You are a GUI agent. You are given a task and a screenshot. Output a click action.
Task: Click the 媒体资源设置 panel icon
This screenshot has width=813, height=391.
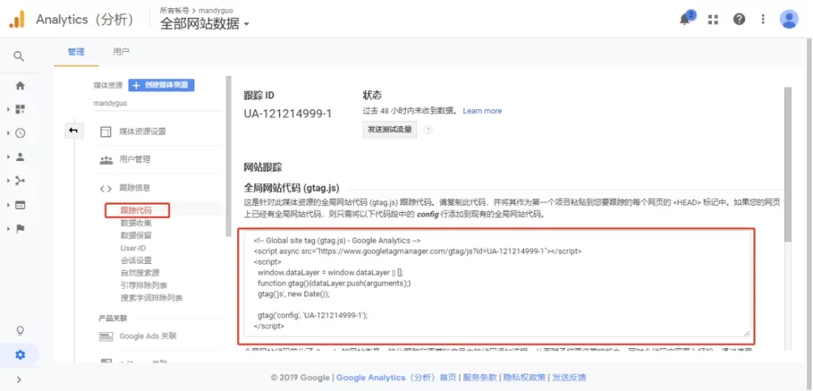[x=106, y=132]
